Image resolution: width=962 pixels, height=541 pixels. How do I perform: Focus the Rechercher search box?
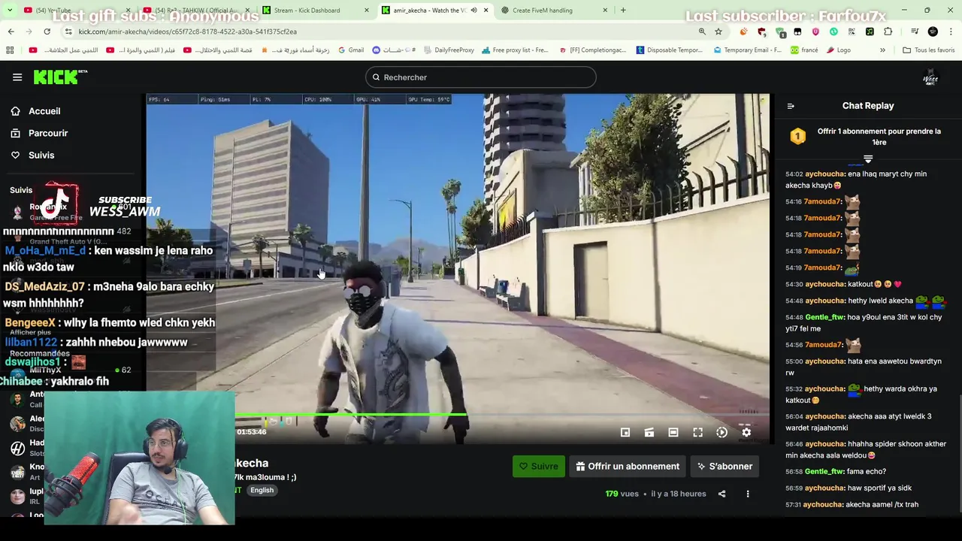pos(481,77)
